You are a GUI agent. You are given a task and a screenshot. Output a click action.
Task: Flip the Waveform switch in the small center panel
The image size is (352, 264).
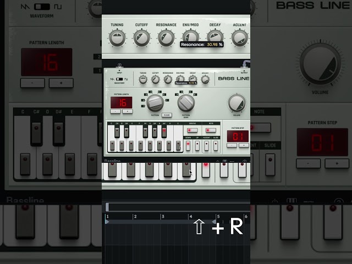[120, 79]
